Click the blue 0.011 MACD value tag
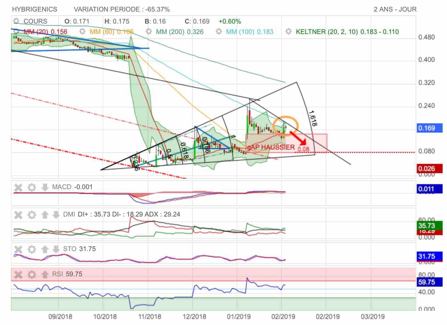The width and height of the screenshot is (447, 325). pyautogui.click(x=429, y=189)
